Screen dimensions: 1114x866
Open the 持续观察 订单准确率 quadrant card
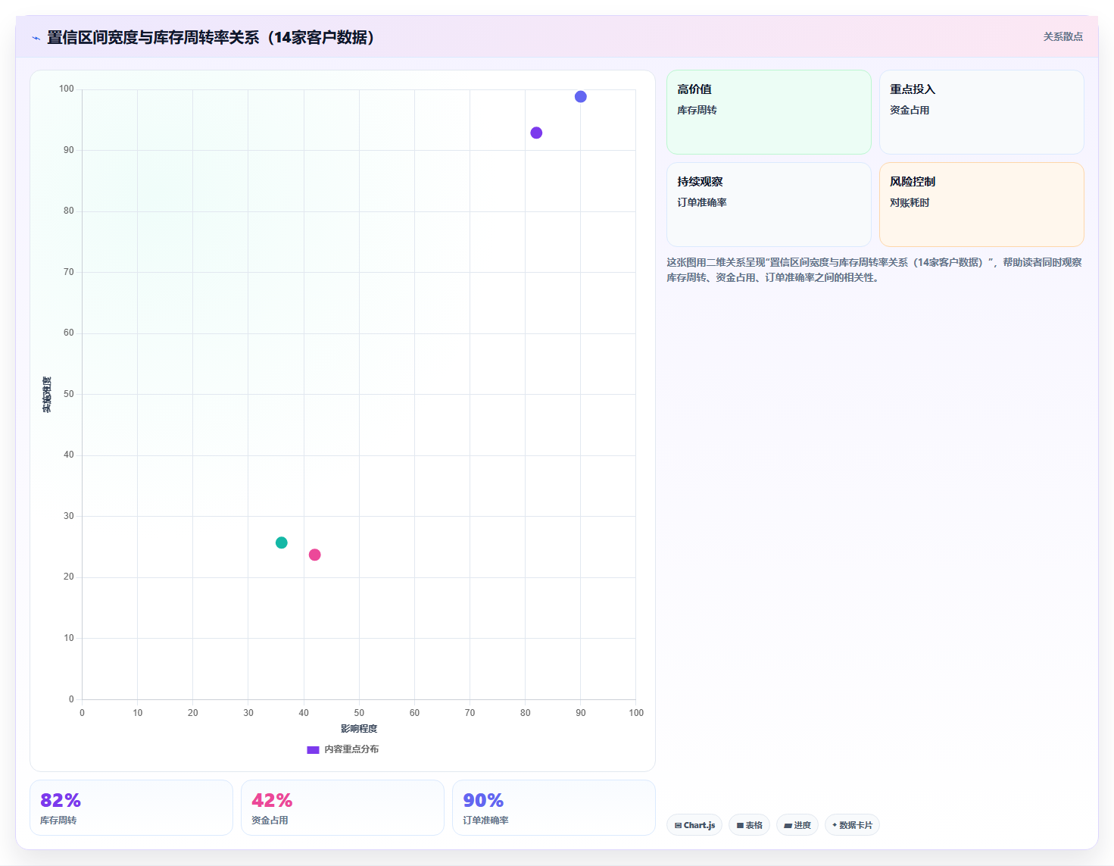pos(769,205)
